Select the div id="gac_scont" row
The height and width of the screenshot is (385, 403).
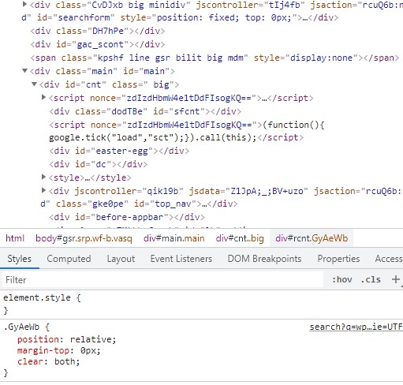click(98, 44)
